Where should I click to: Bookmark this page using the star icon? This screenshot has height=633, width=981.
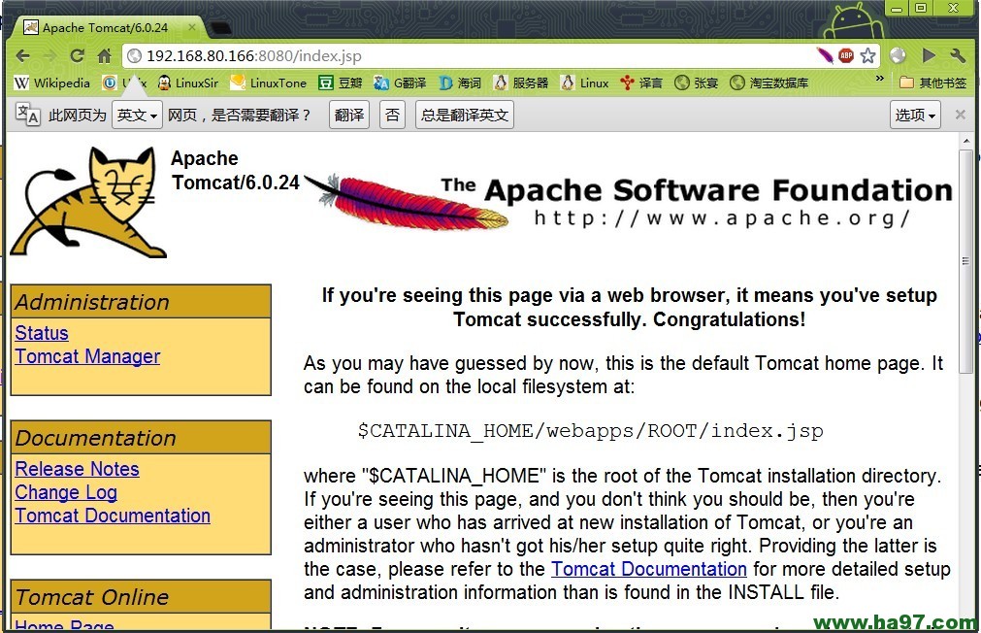867,55
